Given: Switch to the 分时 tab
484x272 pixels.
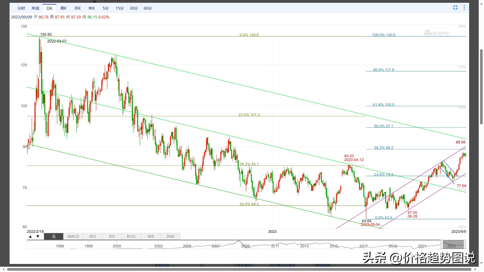Looking at the screenshot, I should click(x=21, y=8).
